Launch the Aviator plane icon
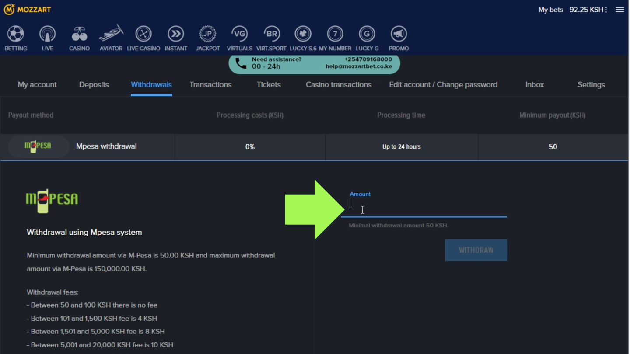The image size is (630, 354). pyautogui.click(x=111, y=33)
